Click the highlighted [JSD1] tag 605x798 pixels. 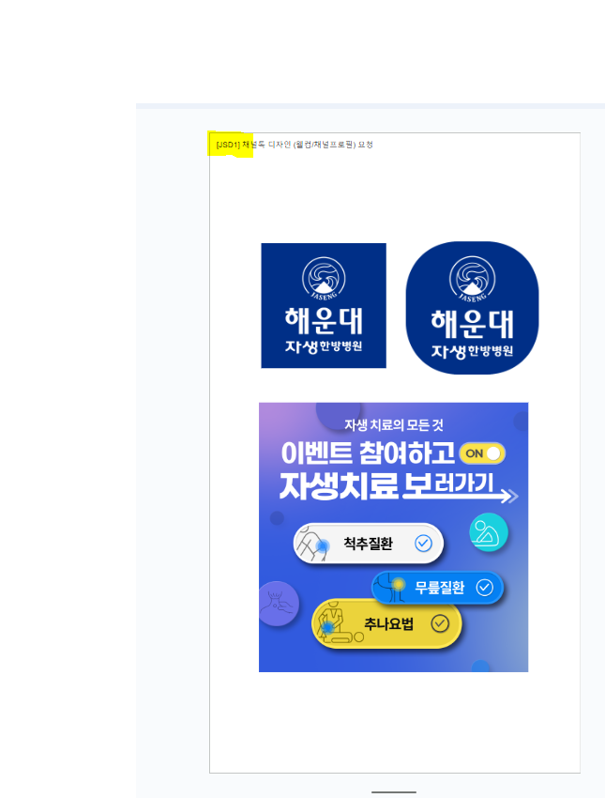pos(228,145)
